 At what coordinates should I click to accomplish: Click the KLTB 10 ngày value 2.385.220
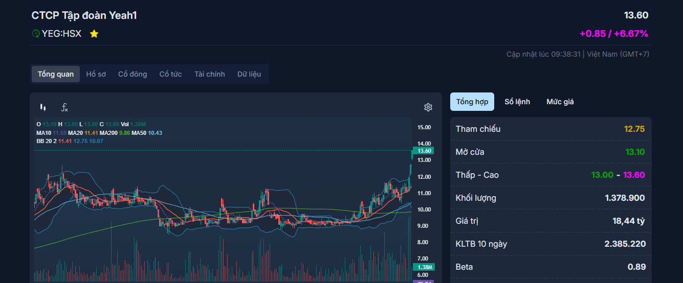tap(625, 244)
